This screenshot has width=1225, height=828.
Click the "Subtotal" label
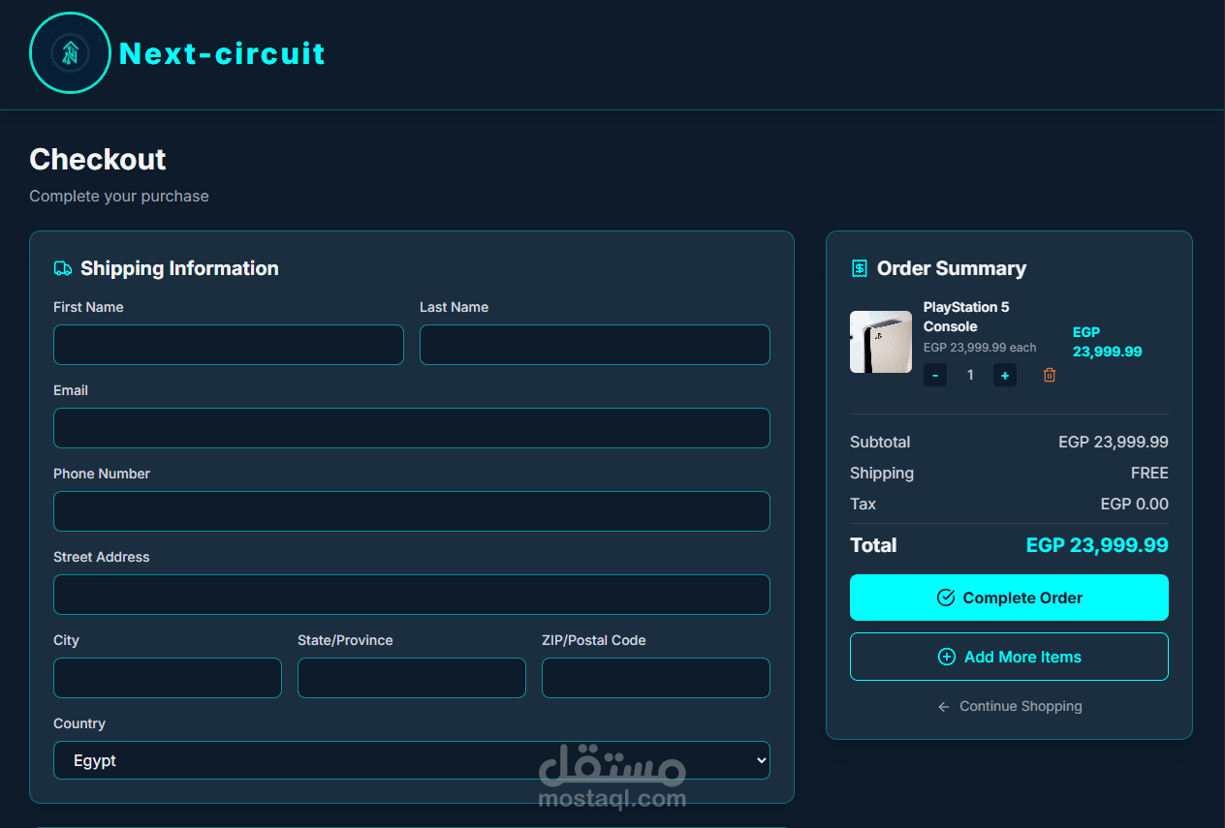coord(880,442)
